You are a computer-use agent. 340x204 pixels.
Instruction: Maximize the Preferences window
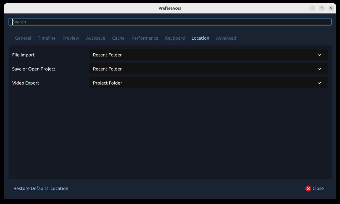click(x=321, y=8)
